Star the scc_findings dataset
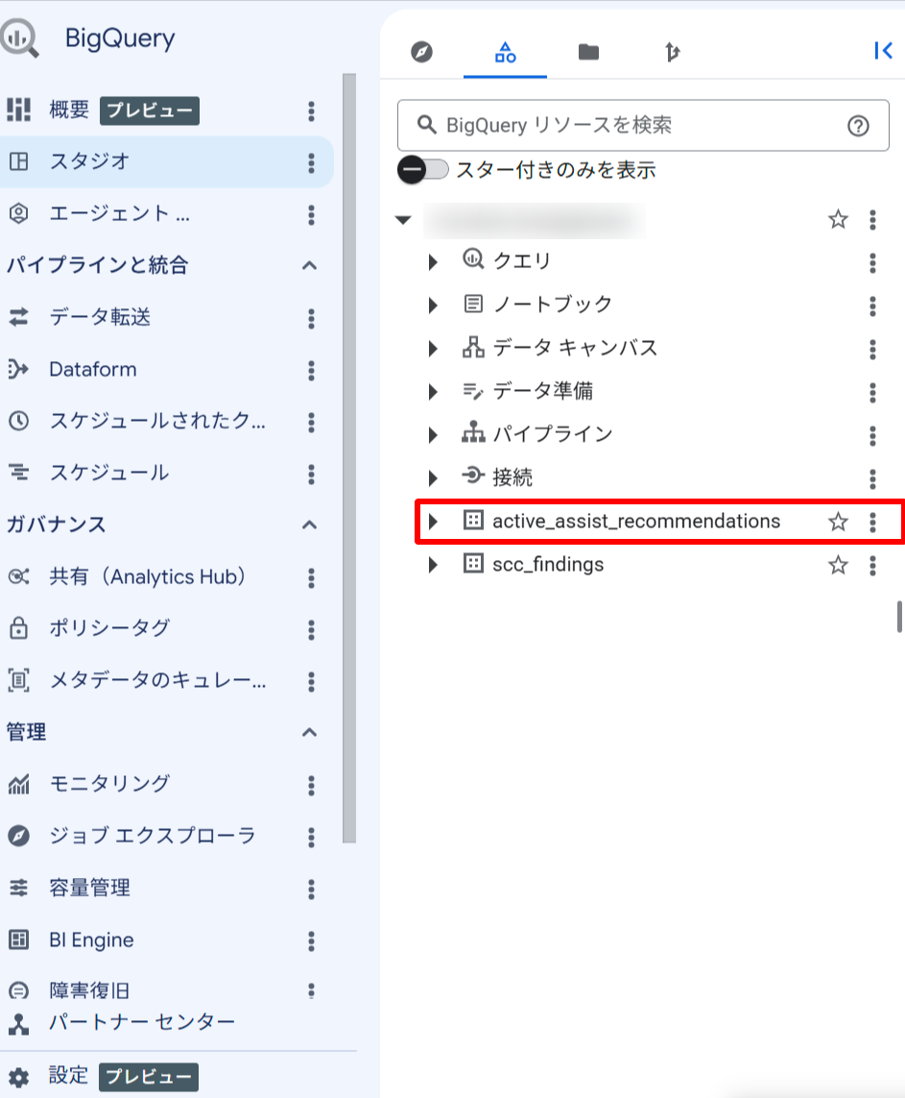The height and width of the screenshot is (1098, 905). pyautogui.click(x=838, y=565)
